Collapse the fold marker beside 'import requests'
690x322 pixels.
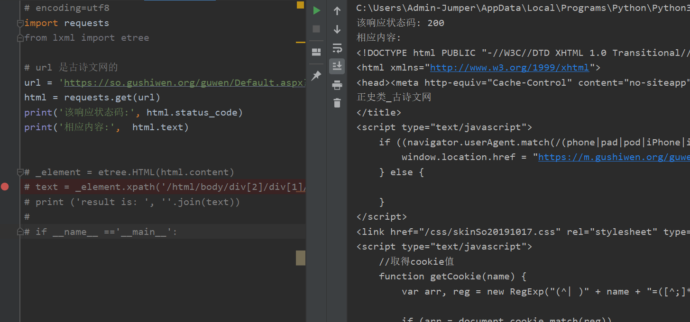[x=20, y=23]
